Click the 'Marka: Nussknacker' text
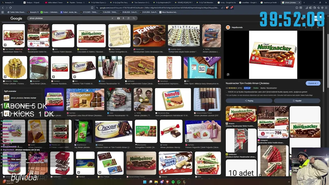 coord(269,88)
